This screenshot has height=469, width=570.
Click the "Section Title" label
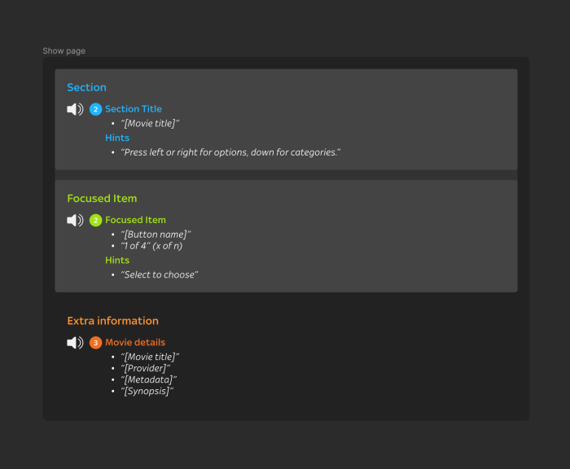click(x=133, y=109)
